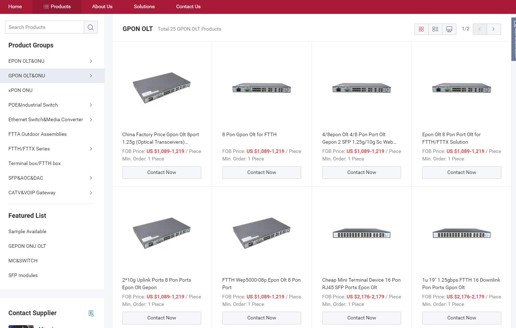Image resolution: width=516 pixels, height=328 pixels.
Task: Open Cheap Mini Terminal Device image
Action: [x=361, y=233]
